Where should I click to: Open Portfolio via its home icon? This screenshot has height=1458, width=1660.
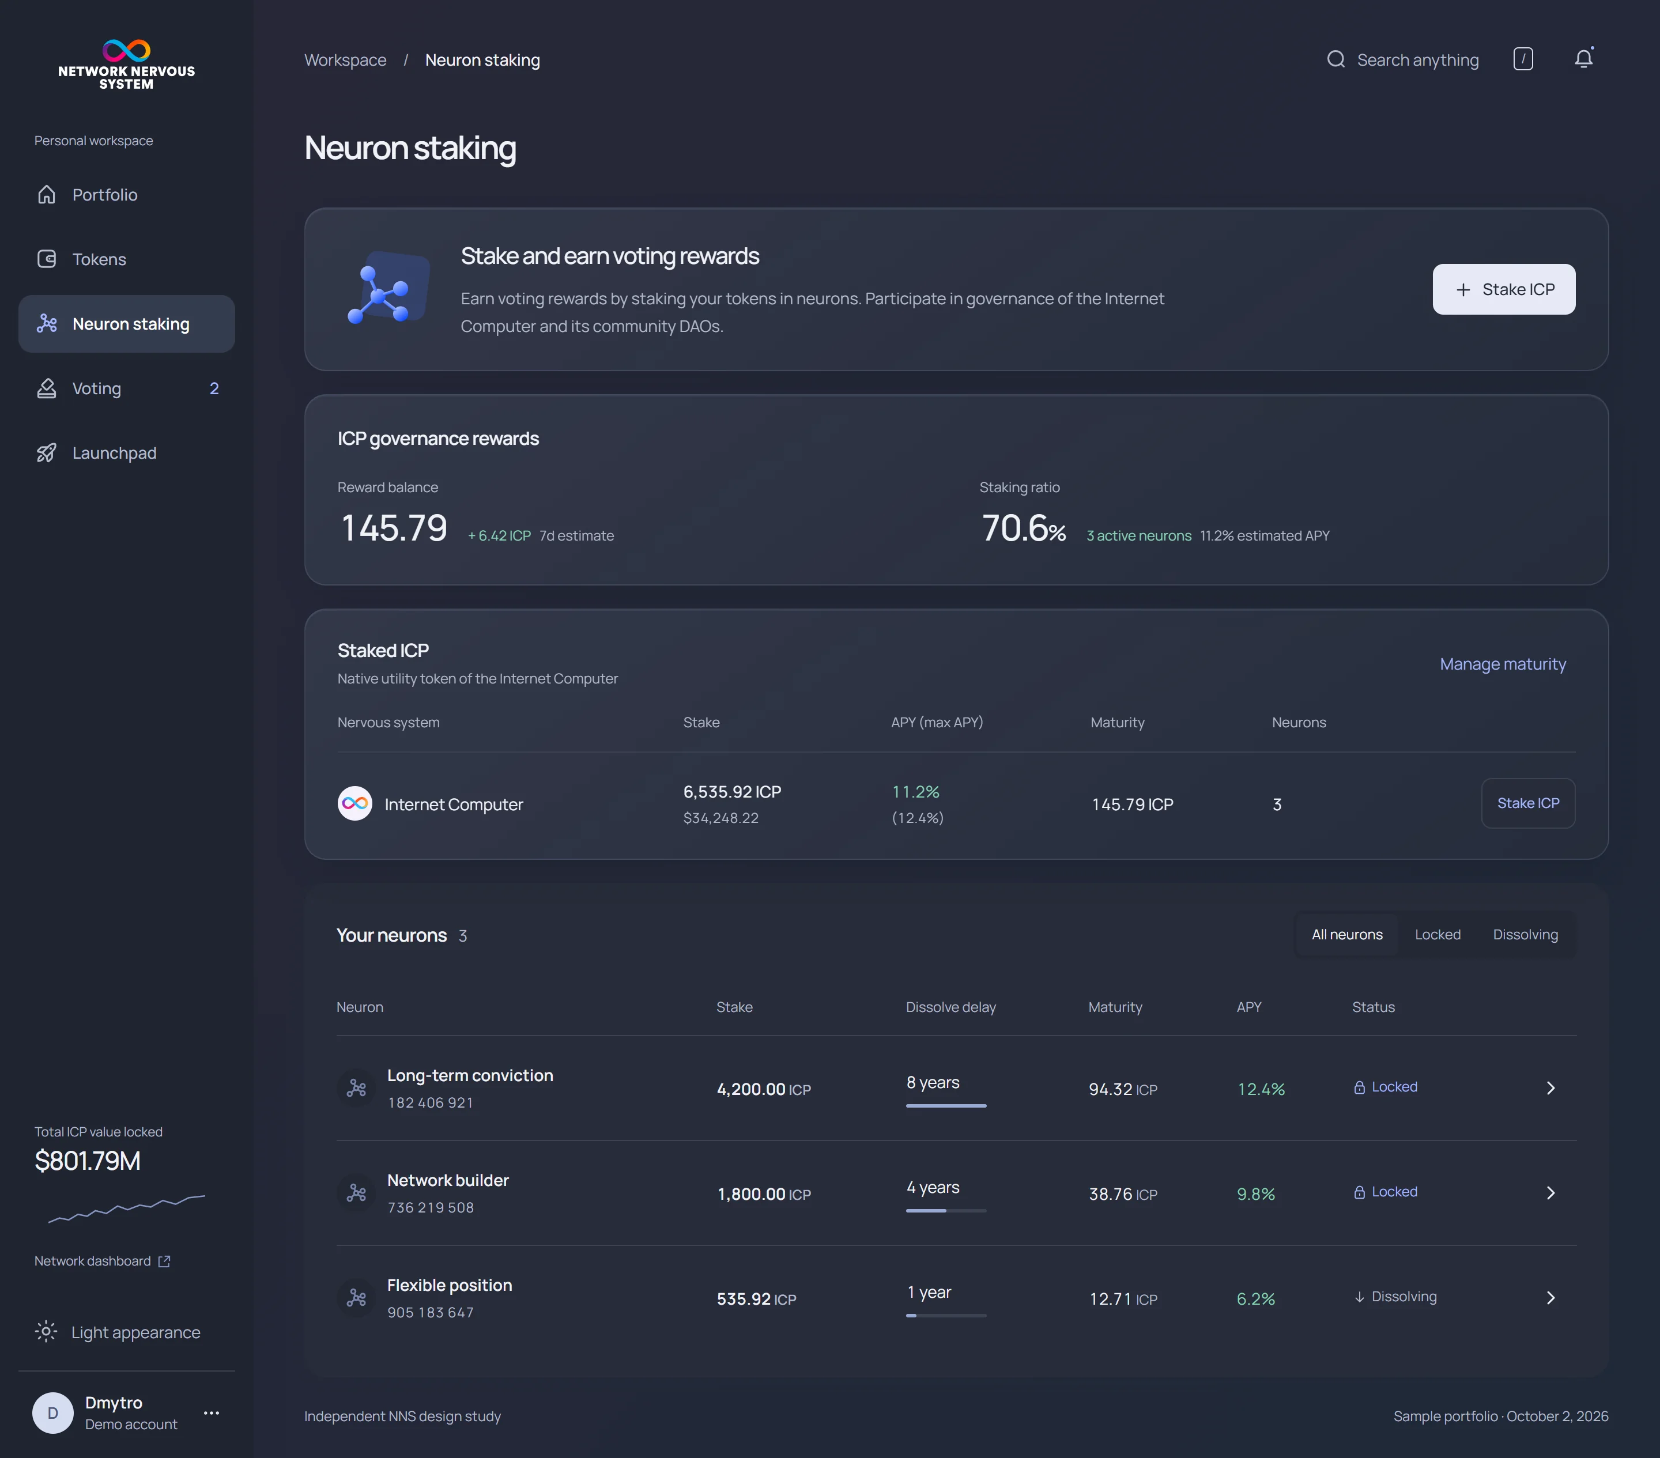tap(46, 195)
